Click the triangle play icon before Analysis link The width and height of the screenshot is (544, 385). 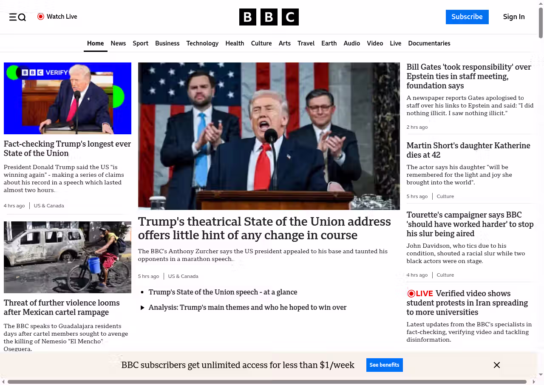(142, 308)
